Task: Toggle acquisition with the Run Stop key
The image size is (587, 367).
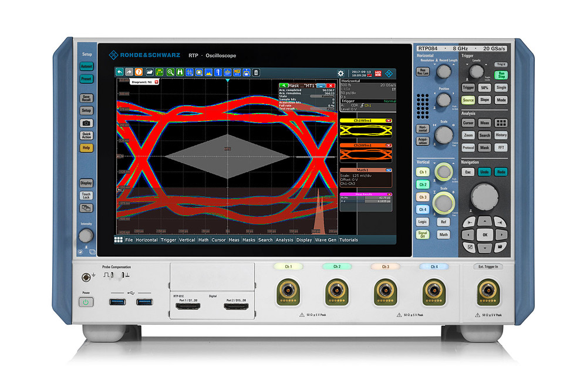Action: (501, 75)
